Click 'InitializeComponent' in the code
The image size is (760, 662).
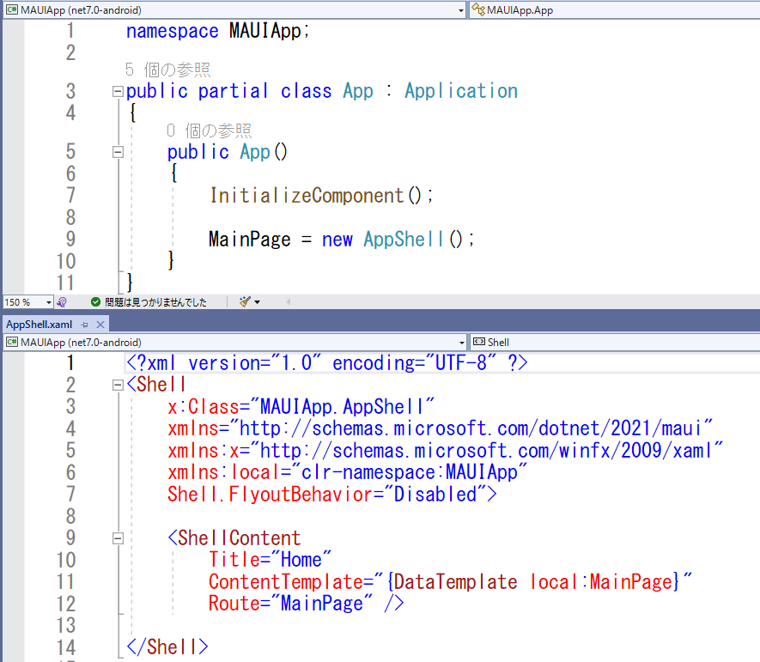pyautogui.click(x=307, y=196)
